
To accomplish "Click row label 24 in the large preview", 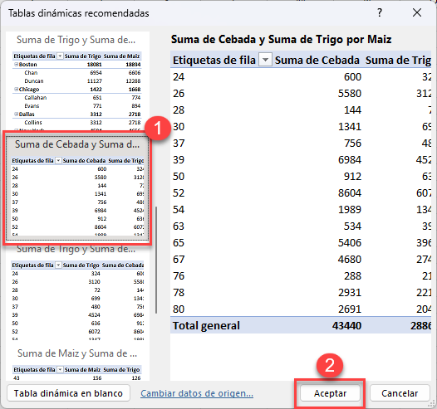I will click(x=179, y=77).
